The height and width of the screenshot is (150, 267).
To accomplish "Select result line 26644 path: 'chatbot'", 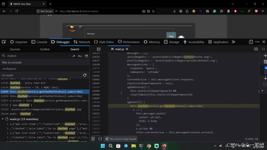I will [x=44, y=114].
